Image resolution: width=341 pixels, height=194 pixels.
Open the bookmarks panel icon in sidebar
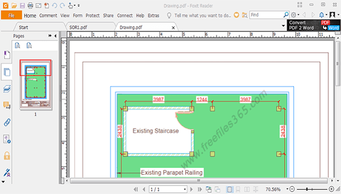[x=7, y=55]
